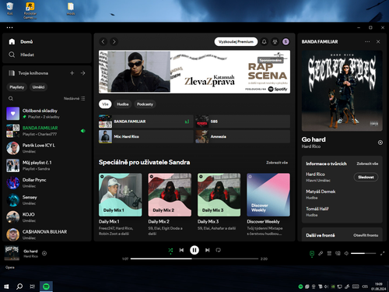
Task: Toggle repeat mode
Action: [219, 250]
